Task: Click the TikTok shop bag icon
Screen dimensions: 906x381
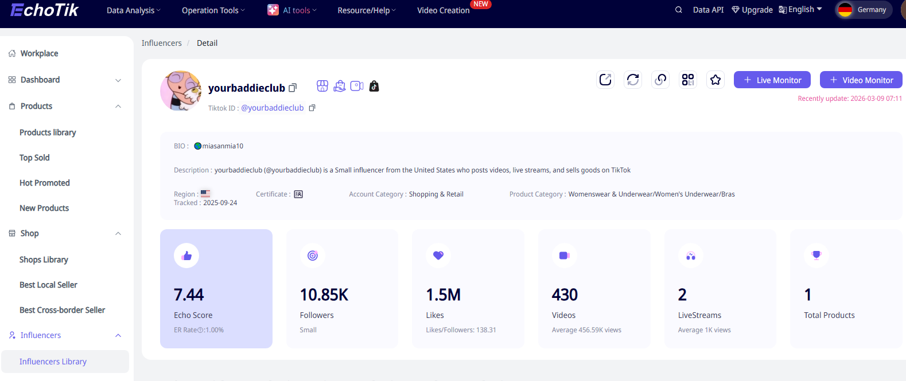Action: tap(374, 86)
